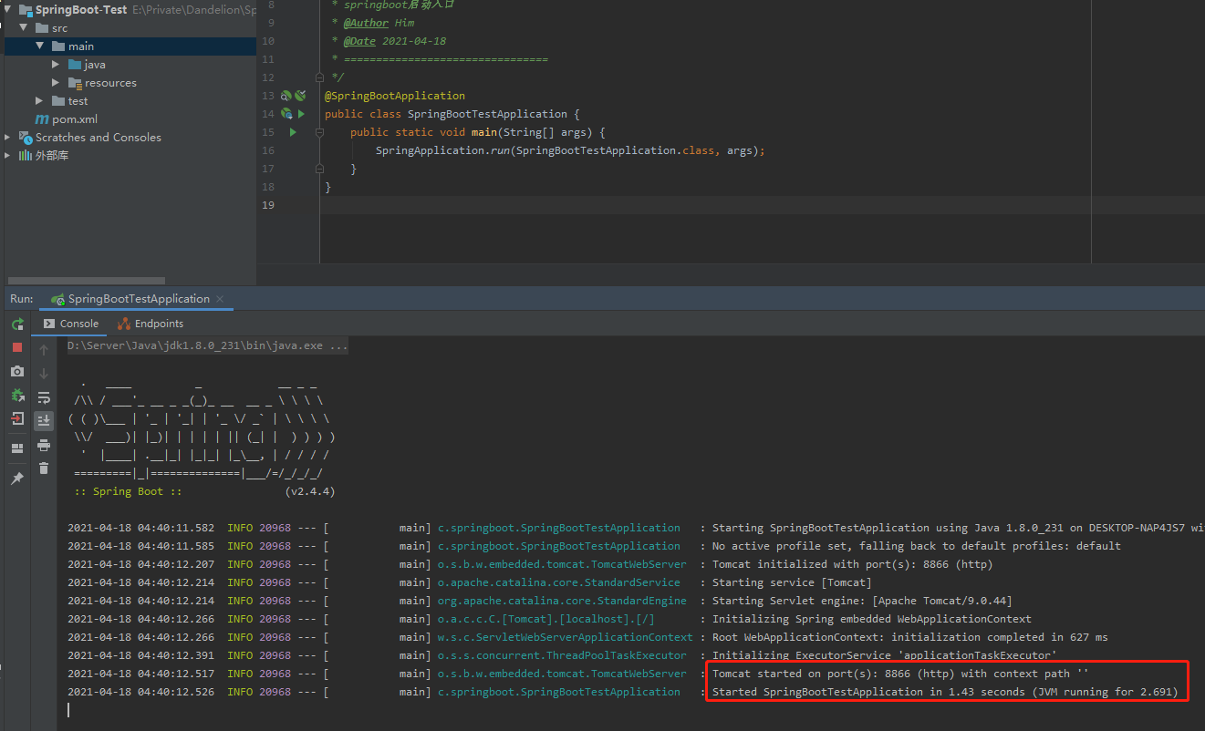Toggle scroll to end of console
The width and height of the screenshot is (1205, 731).
tap(44, 420)
